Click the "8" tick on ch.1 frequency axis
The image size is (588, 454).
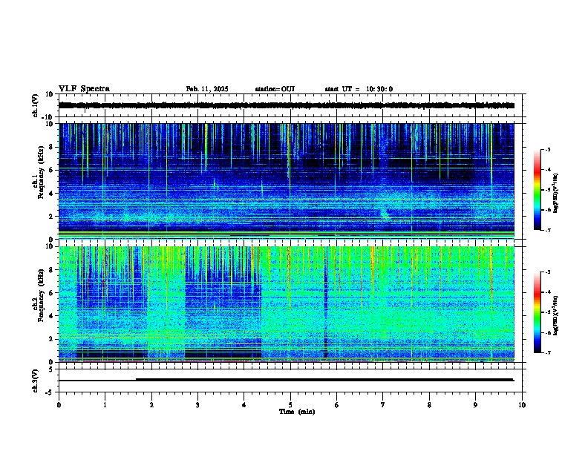51,147
